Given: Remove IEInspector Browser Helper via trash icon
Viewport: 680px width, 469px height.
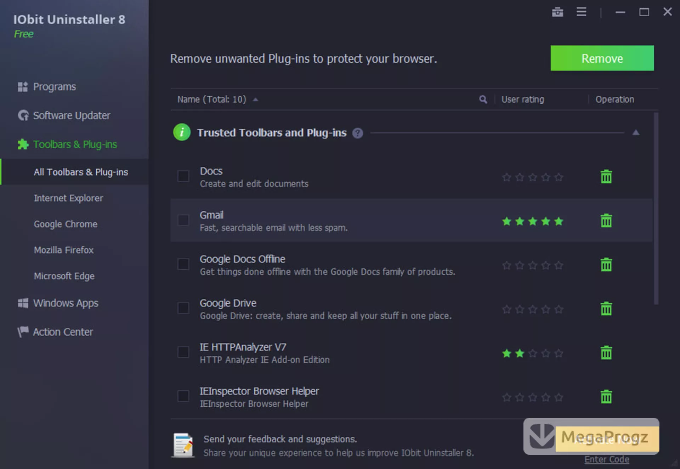Looking at the screenshot, I should click(x=606, y=396).
